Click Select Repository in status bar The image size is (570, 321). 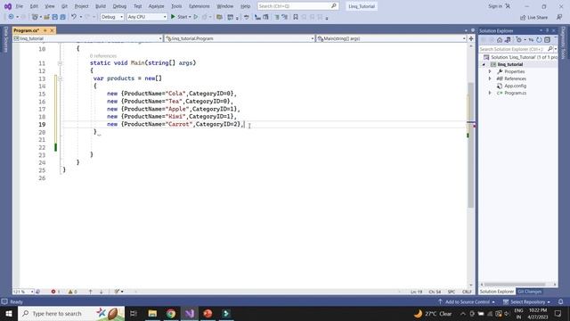point(526,302)
